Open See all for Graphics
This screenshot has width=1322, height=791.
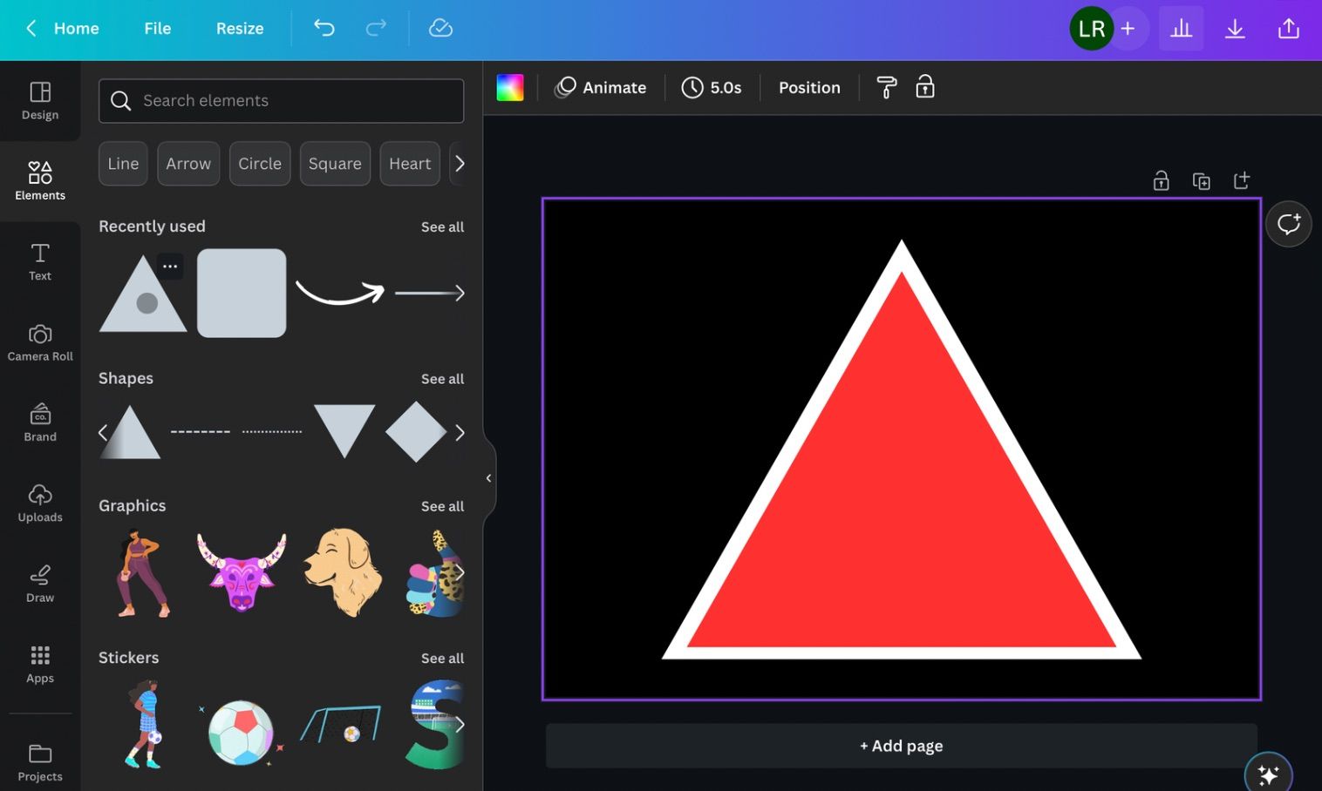(442, 505)
